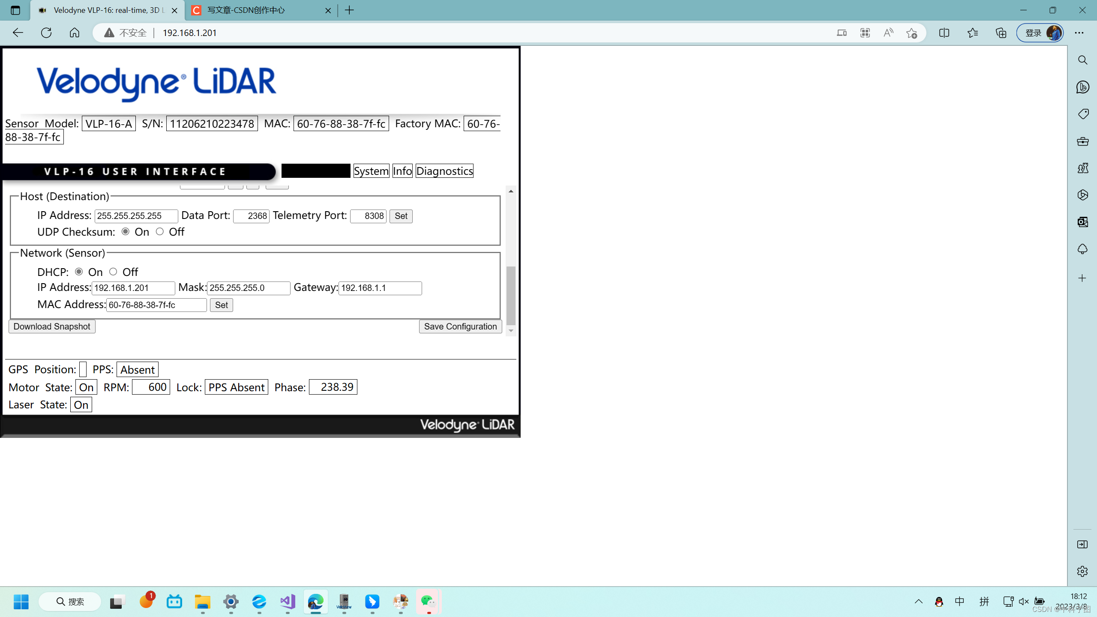Image resolution: width=1097 pixels, height=617 pixels.
Task: Open sidebar settings gear icon
Action: coord(1082,571)
